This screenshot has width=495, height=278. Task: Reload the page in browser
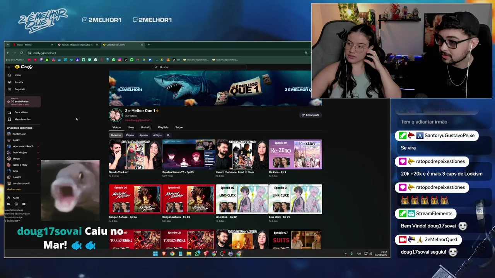(21, 53)
